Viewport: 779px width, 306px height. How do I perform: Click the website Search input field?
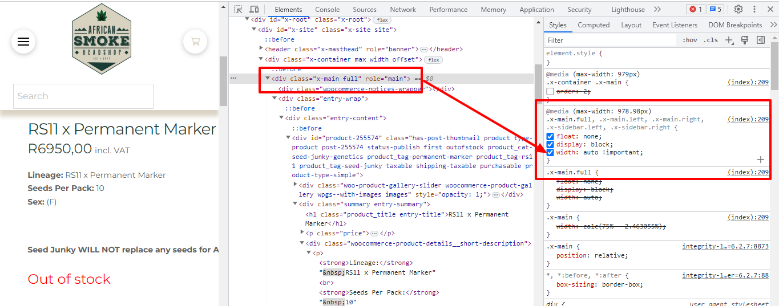[83, 96]
